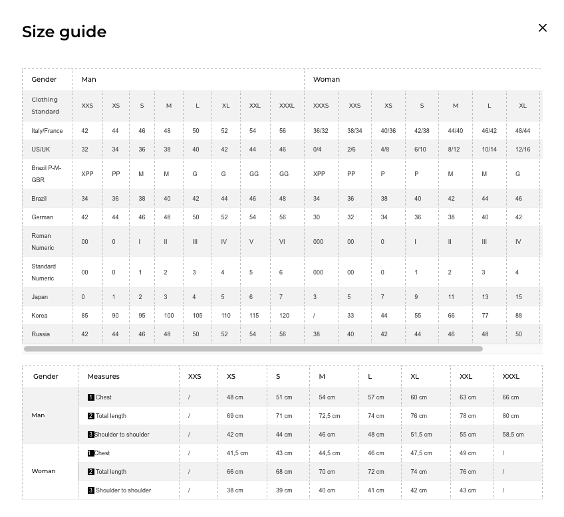Screen dimensions: 564x517
Task: Click the number 2 badge for Man's Total length
Action: tap(91, 416)
